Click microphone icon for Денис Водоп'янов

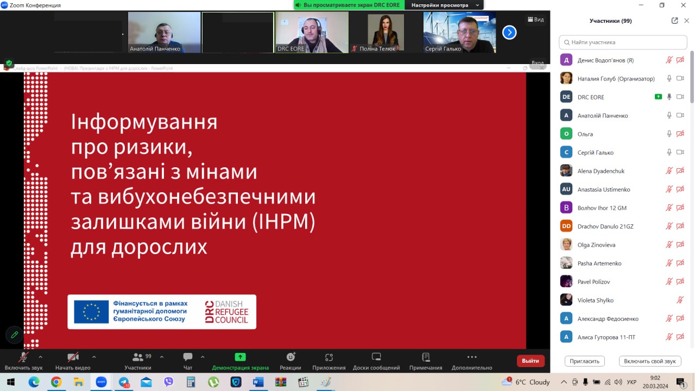click(669, 60)
